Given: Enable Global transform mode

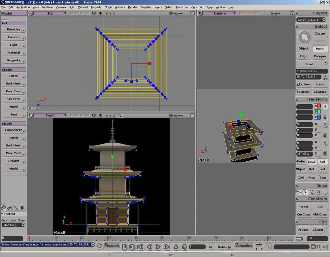Looking at the screenshot, I should click(301, 161).
